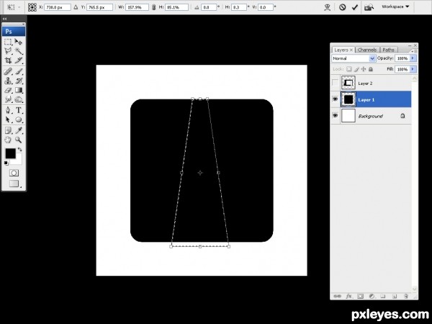Select the Layers tab
Viewport: 432px width, 324px height.
click(341, 50)
